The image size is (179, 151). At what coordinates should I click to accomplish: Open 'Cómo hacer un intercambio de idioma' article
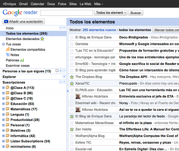(x=149, y=70)
